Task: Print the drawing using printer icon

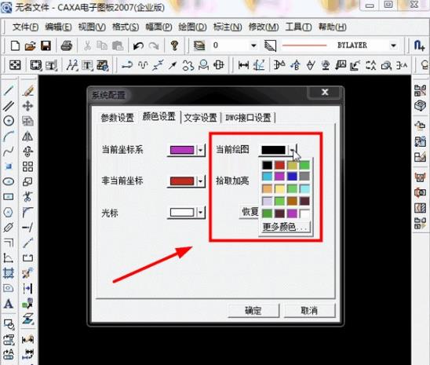Action: tap(67, 46)
